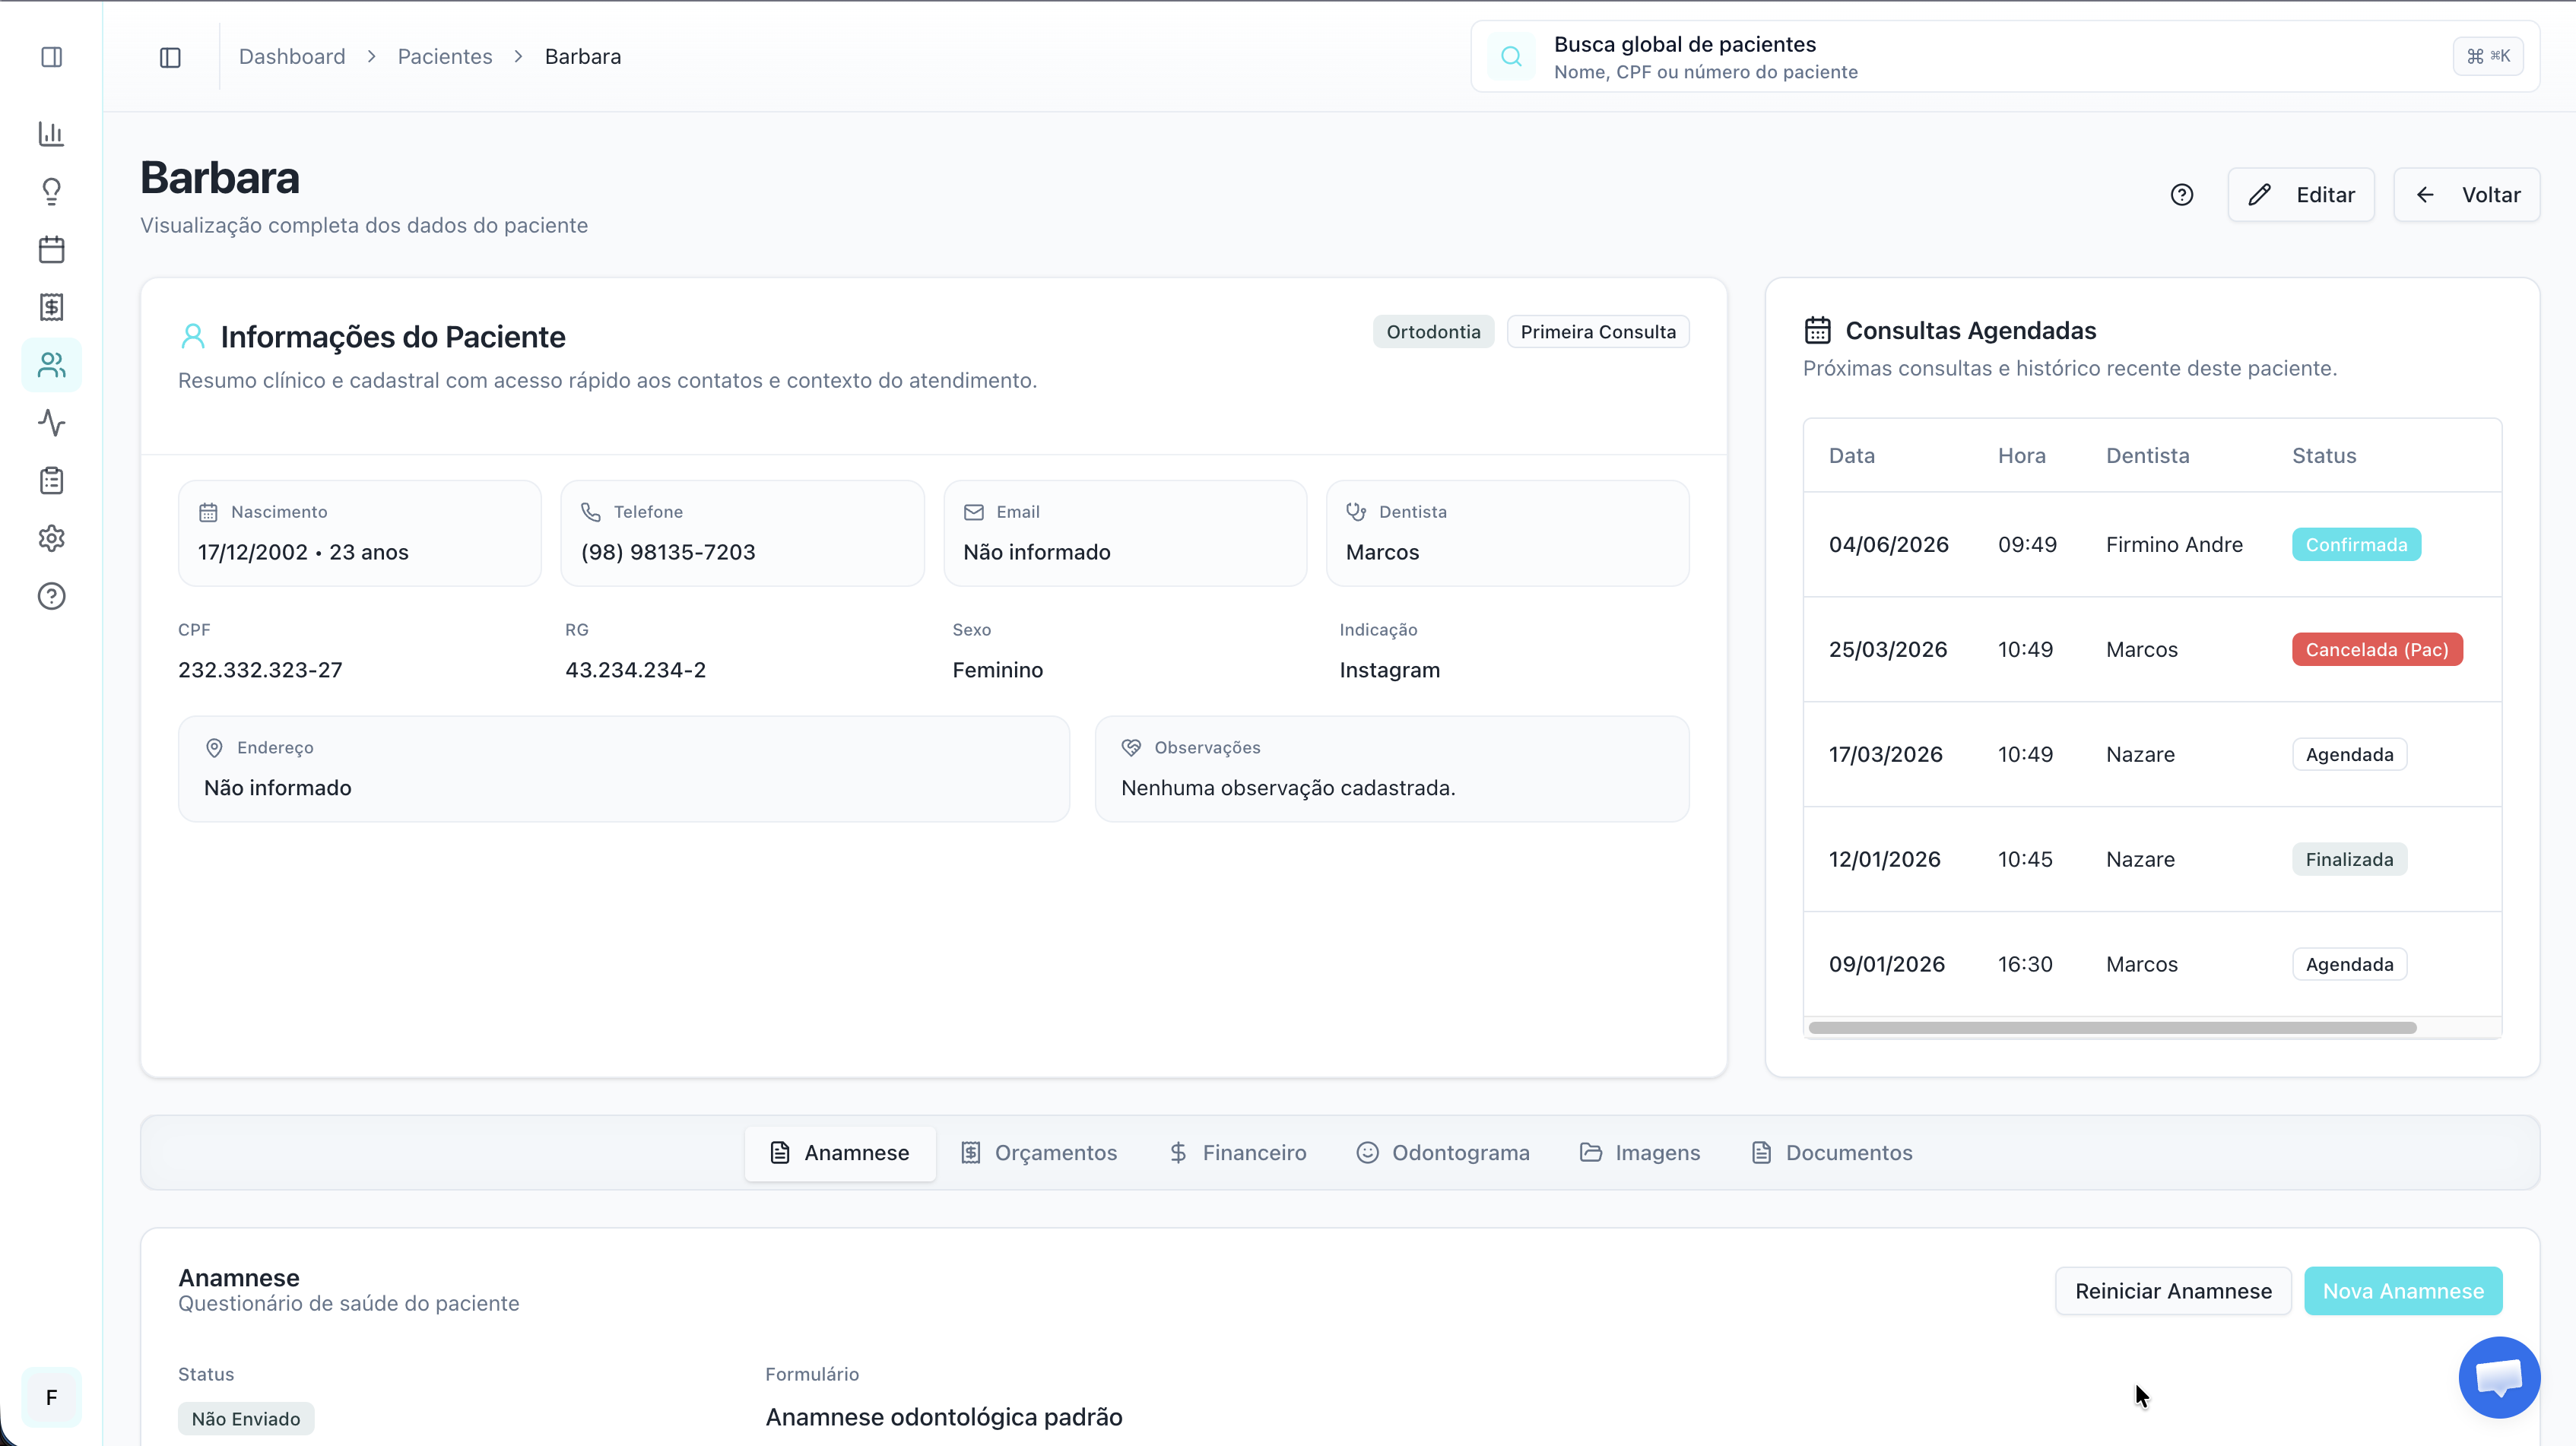Click the envelope icon in the Email card

pos(973,512)
